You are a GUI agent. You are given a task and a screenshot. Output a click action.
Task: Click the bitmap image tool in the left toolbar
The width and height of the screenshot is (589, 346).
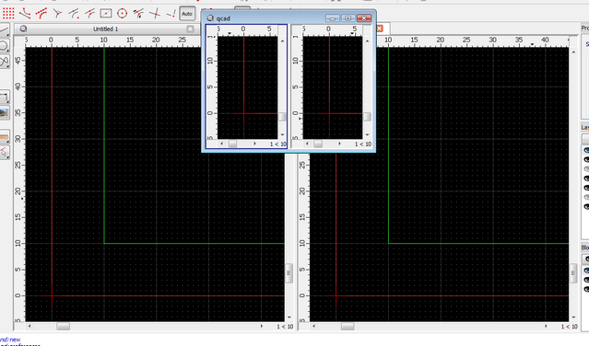click(4, 112)
